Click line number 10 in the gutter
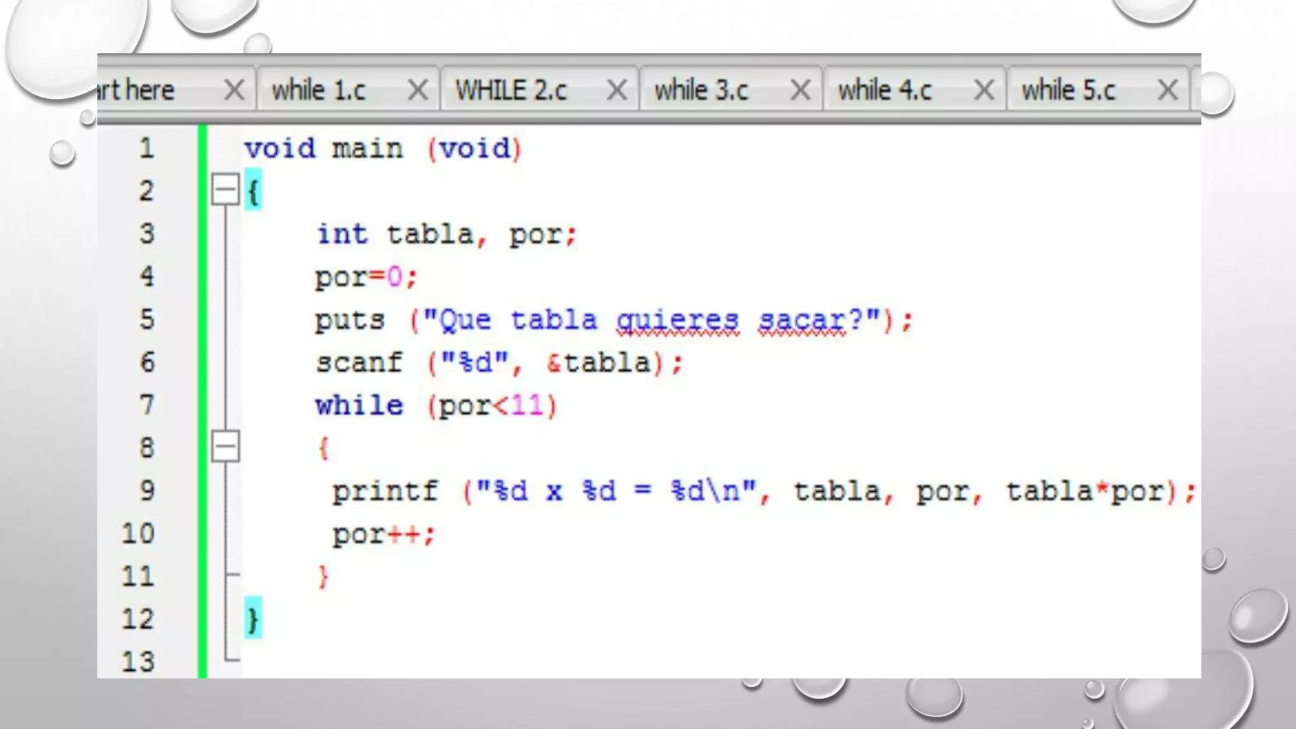This screenshot has width=1296, height=729. point(138,533)
